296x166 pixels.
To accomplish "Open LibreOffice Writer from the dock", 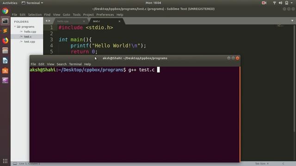I will [5, 60].
